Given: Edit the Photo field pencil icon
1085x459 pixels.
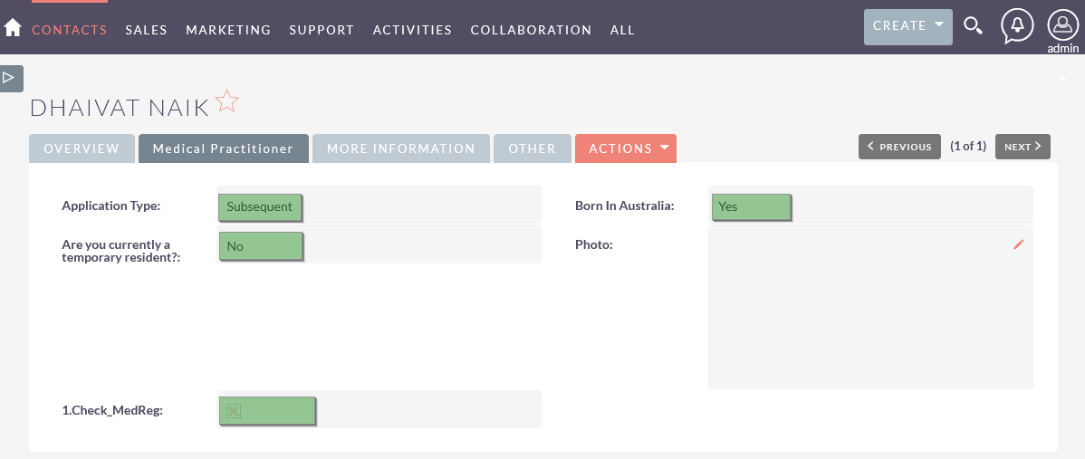Looking at the screenshot, I should click(1018, 244).
